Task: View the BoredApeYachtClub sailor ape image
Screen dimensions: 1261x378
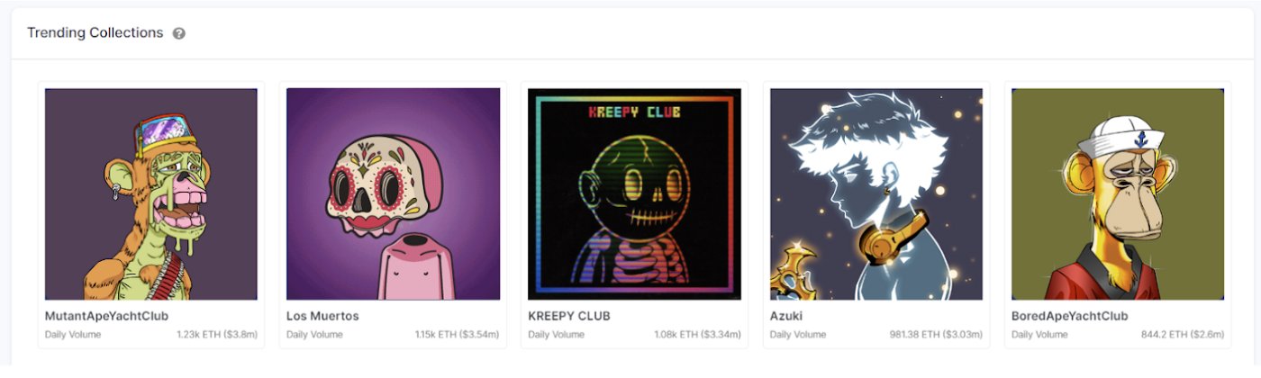Action: 1118,193
